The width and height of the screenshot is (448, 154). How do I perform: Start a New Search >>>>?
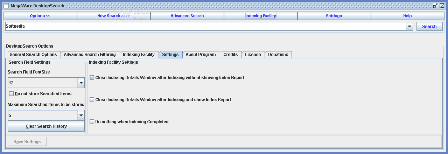click(113, 16)
